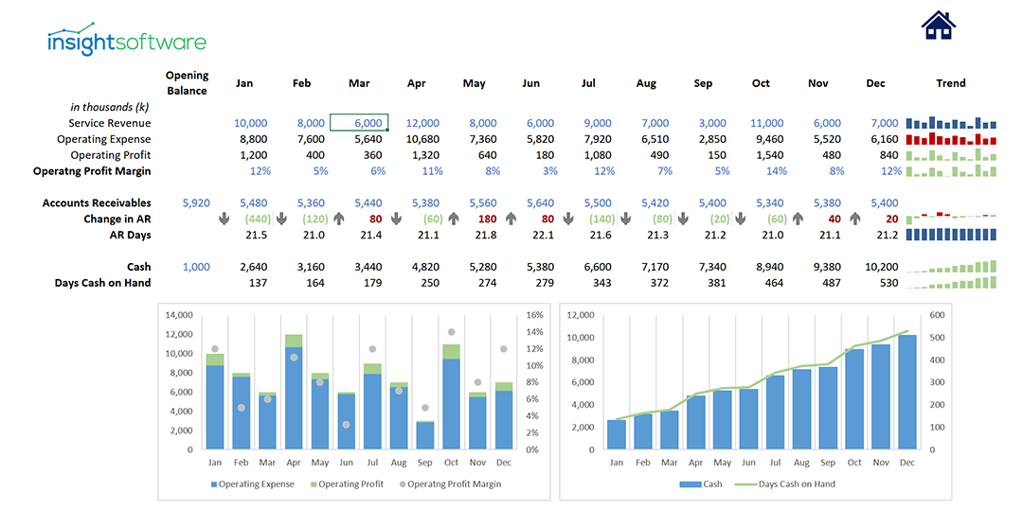Click the down arrow beside Oct Change in AR
Viewport: 1023px width, 527px height.
point(741,219)
